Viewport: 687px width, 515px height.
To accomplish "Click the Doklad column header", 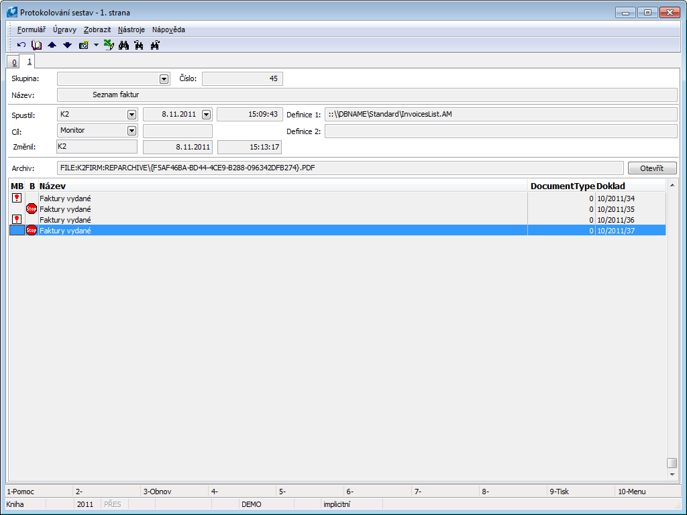I will [x=631, y=186].
